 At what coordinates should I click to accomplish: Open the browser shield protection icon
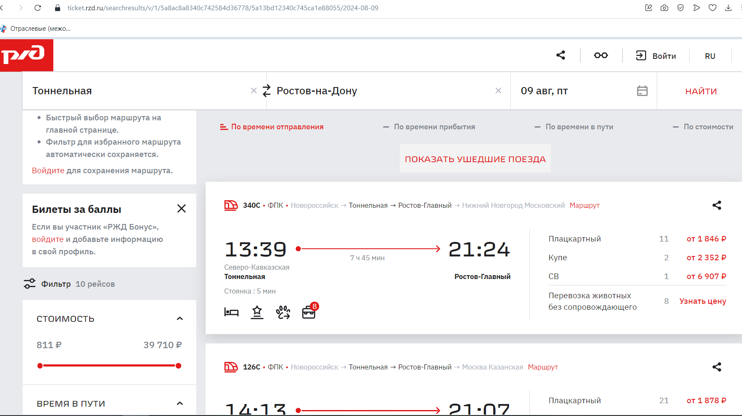pyautogui.click(x=681, y=8)
